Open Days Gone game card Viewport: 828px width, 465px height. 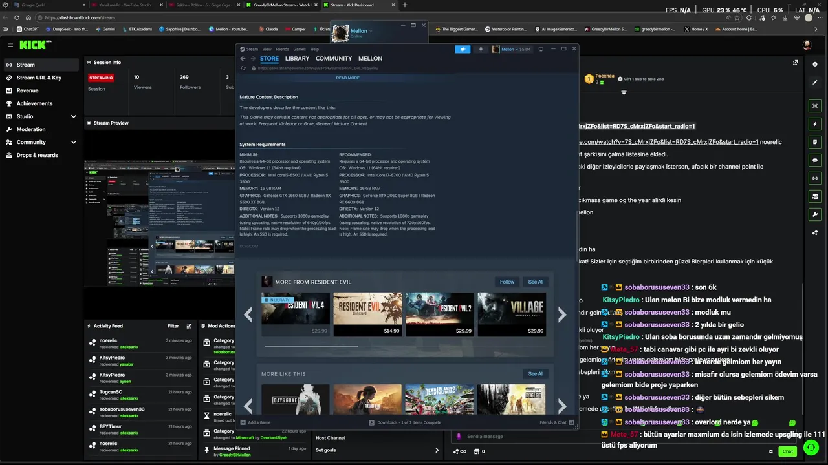coord(295,399)
